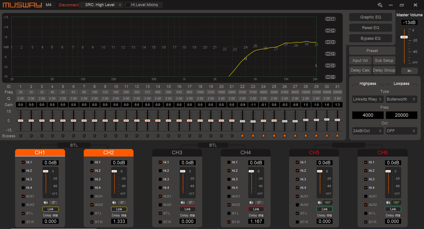Screen dimensions: 424x229
Task: Click Input Vol button
Action: point(360,61)
